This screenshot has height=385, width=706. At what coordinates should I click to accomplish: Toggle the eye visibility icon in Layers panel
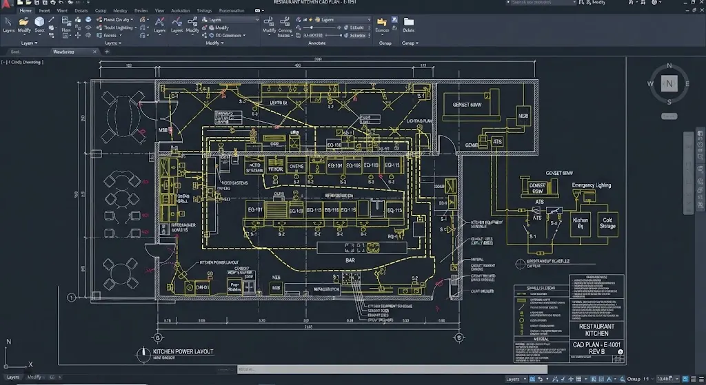[88, 28]
